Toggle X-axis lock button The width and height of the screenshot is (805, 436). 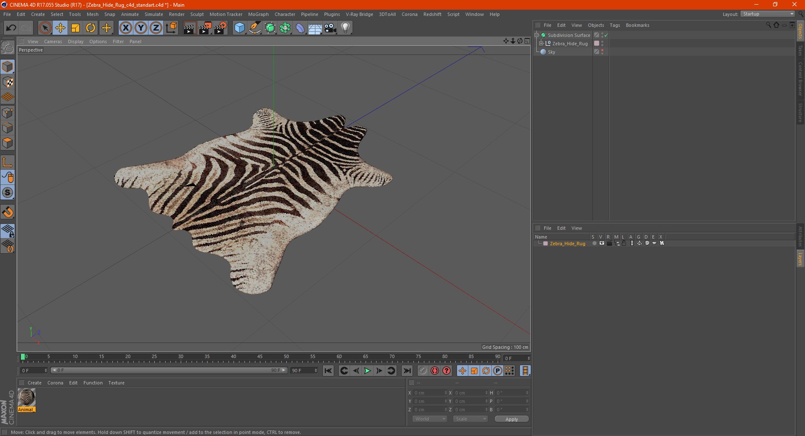[125, 28]
